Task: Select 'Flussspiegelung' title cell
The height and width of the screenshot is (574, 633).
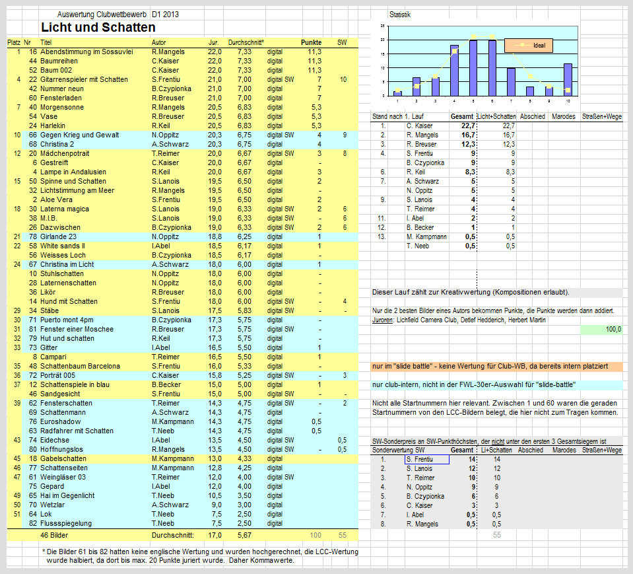Action: [x=66, y=524]
